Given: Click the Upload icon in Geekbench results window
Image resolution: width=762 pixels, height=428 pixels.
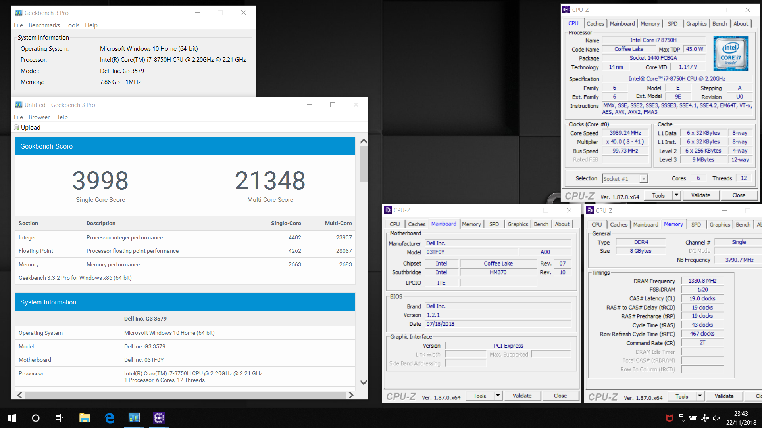Looking at the screenshot, I should 17,128.
